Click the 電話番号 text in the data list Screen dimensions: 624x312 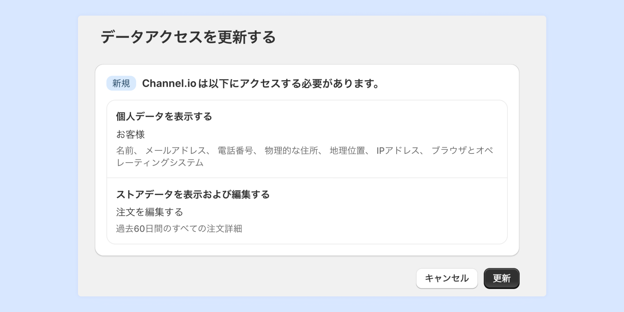tap(235, 151)
